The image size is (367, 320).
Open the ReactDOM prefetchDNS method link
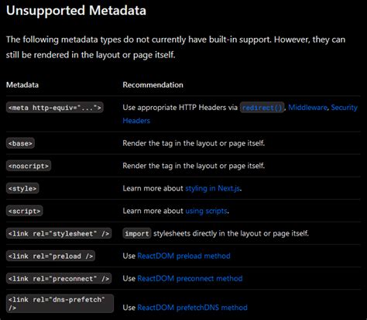(x=192, y=308)
